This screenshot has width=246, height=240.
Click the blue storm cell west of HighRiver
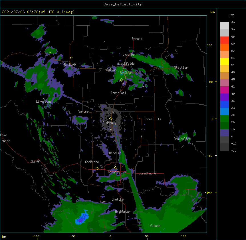(x=82, y=218)
